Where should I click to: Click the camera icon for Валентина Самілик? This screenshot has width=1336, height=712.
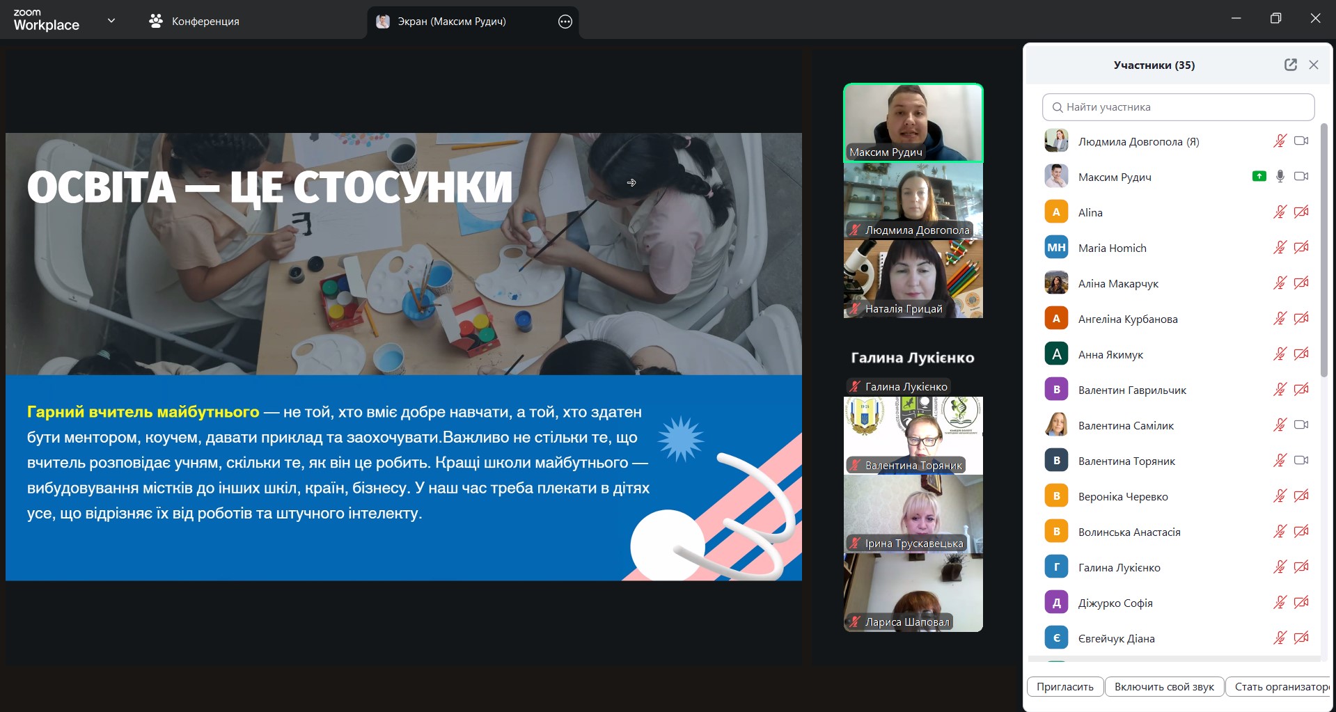point(1300,425)
